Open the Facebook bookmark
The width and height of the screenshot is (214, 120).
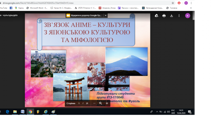click(11, 8)
